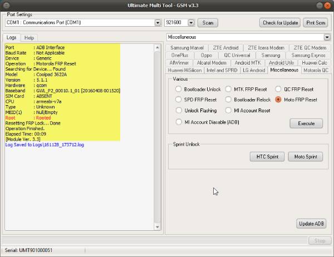Open the Samsung Exynos tab

[x=308, y=56]
